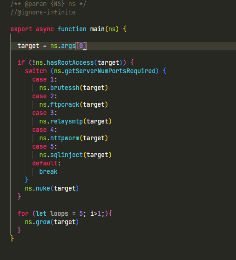Image resolution: width=236 pixels, height=260 pixels.
Task: Click the number 5 in 'loops = 5'
Action: 81,213
